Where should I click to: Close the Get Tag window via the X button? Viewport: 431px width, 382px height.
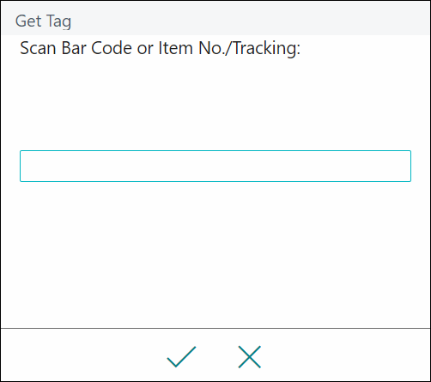coord(250,356)
